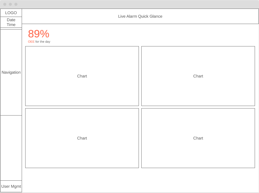Image resolution: width=259 pixels, height=193 pixels.
Task: Select the Live Alarm Quick Glance header
Action: [140, 16]
